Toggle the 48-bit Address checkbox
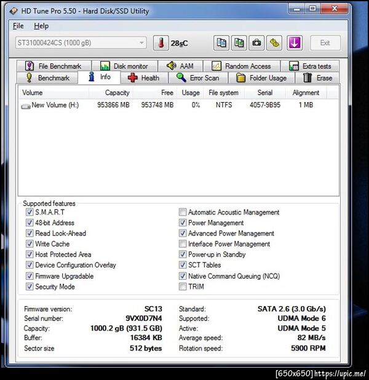Image resolution: width=369 pixels, height=380 pixels. (x=30, y=223)
